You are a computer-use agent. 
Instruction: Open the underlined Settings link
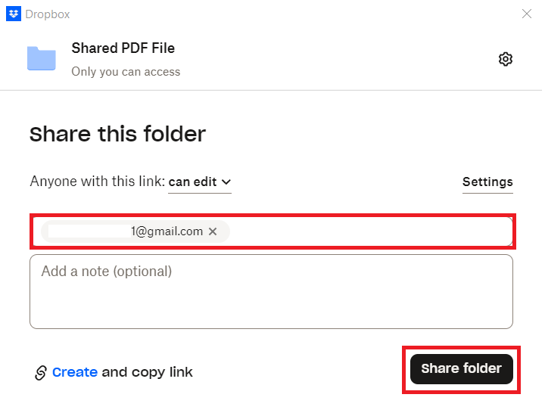(x=487, y=182)
